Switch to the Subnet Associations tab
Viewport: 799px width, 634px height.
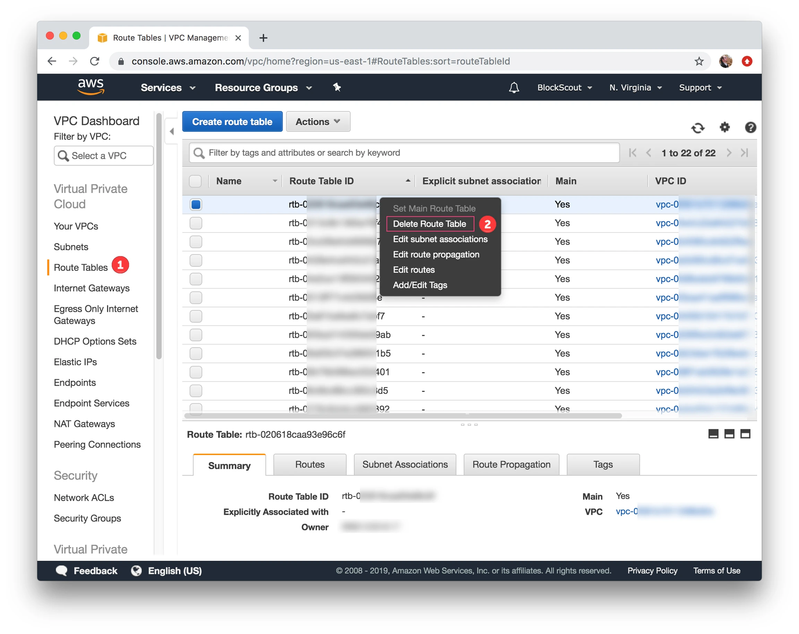405,465
